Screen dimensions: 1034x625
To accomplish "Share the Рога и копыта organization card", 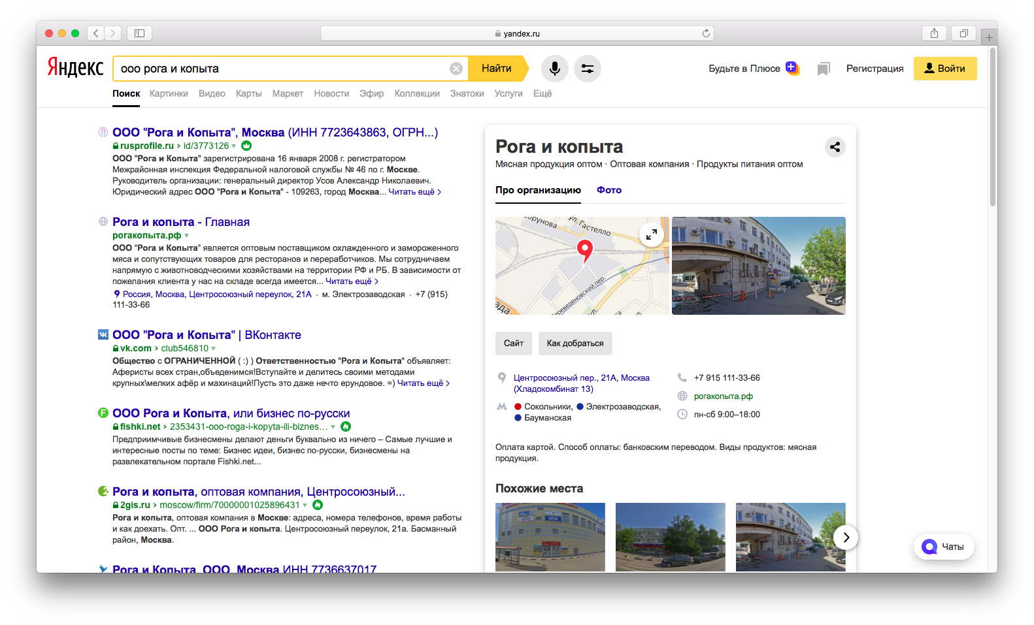I will [x=835, y=147].
